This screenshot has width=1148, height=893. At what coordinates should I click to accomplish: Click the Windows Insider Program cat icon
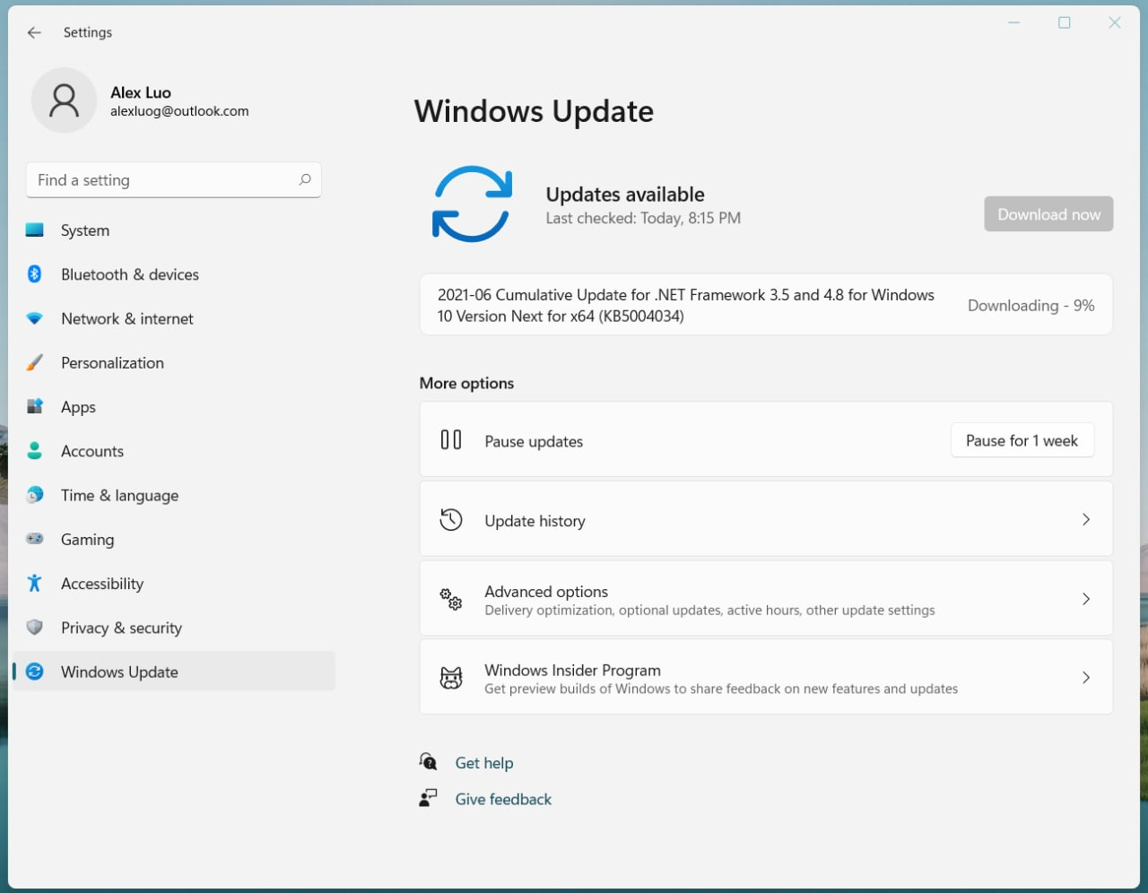pos(451,678)
